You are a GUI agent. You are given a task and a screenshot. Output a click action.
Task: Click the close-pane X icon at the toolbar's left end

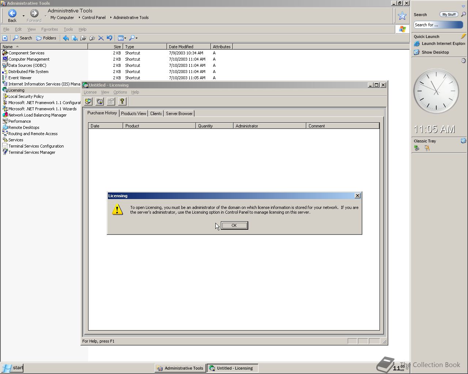coord(5,38)
